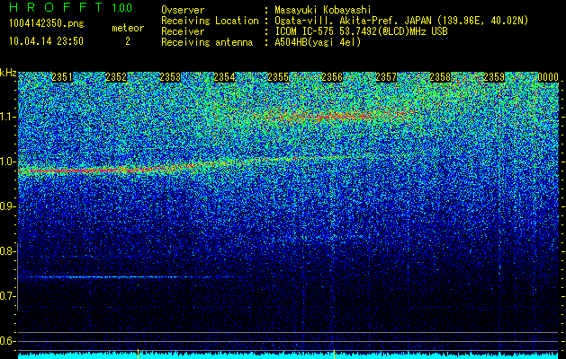Click the 0000 time marker
Screen dimensions: 566x359
tap(548, 77)
